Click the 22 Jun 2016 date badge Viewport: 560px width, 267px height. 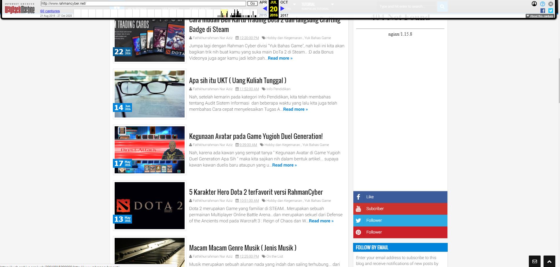pyautogui.click(x=123, y=52)
